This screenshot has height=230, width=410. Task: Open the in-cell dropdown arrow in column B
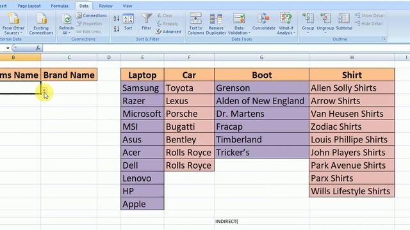tap(44, 91)
